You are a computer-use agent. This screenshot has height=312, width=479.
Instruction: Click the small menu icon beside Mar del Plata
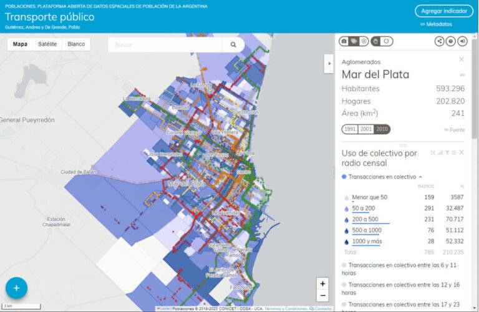pyautogui.click(x=462, y=75)
